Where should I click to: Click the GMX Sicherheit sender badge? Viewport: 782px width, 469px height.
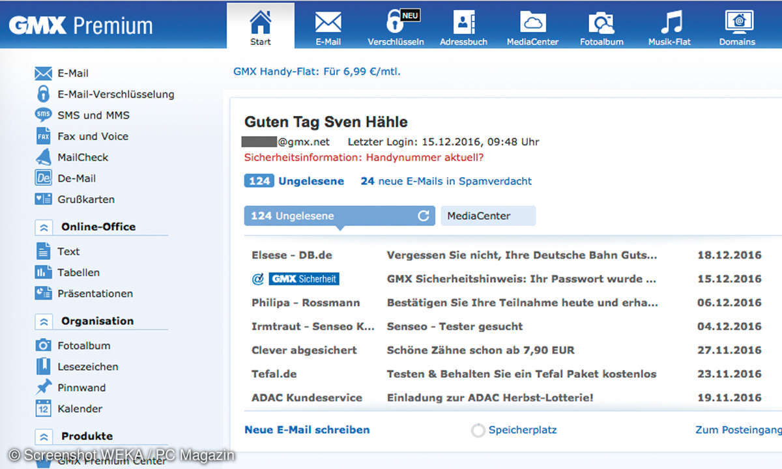pyautogui.click(x=304, y=279)
